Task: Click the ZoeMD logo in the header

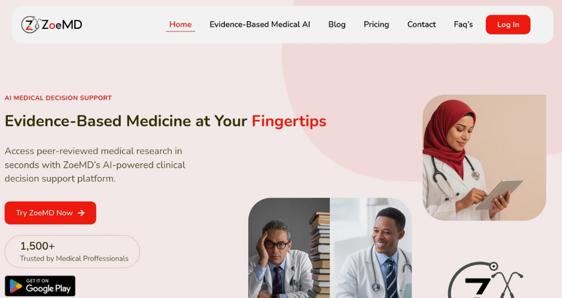Action: click(52, 24)
